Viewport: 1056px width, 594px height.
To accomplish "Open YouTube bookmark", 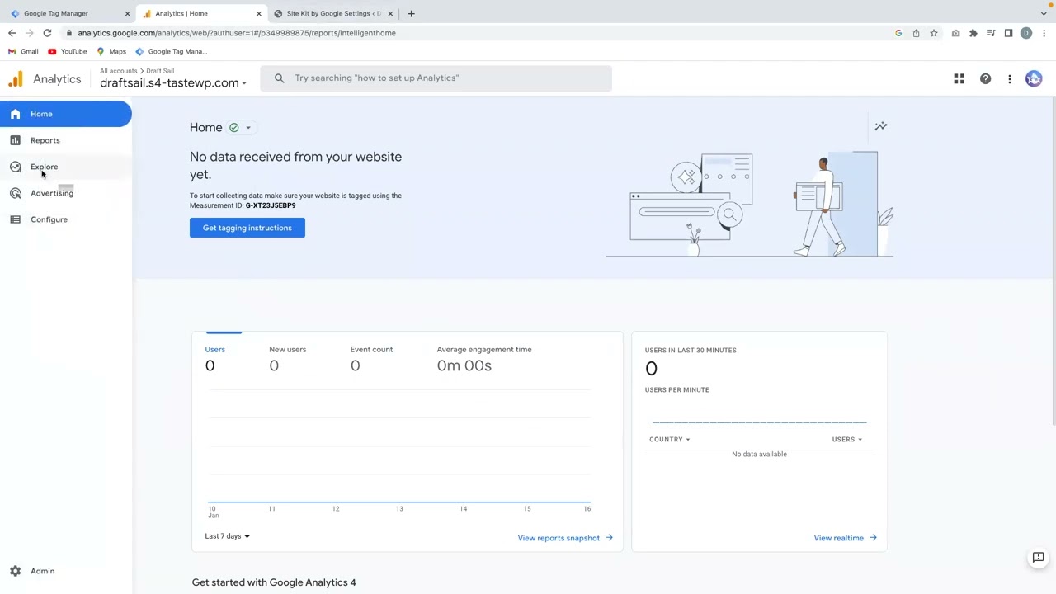I will [68, 51].
